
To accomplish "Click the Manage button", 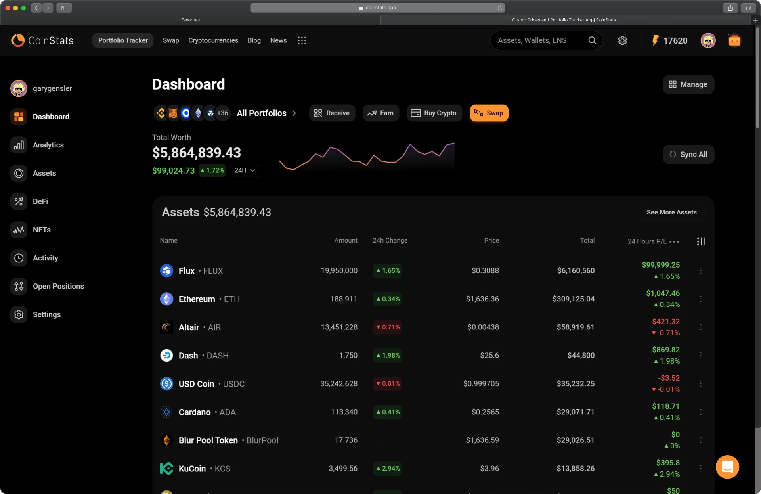I will [688, 84].
